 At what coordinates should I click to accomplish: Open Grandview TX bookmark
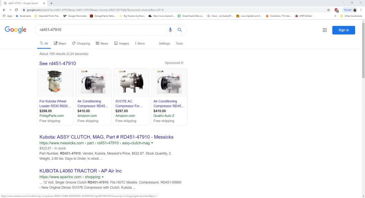pyautogui.click(x=278, y=16)
